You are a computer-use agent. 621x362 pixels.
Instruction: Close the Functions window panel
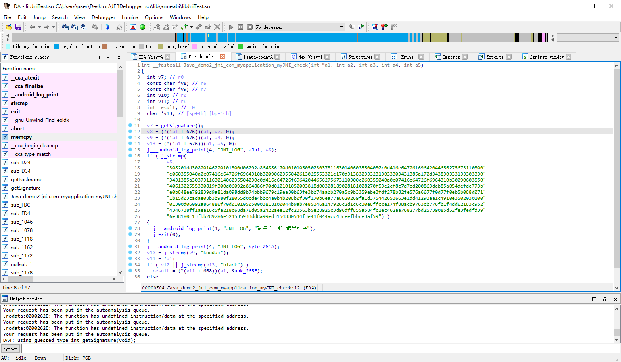tap(119, 57)
